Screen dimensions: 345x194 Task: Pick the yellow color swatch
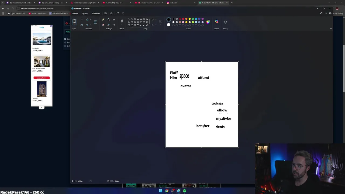coord(189,19)
